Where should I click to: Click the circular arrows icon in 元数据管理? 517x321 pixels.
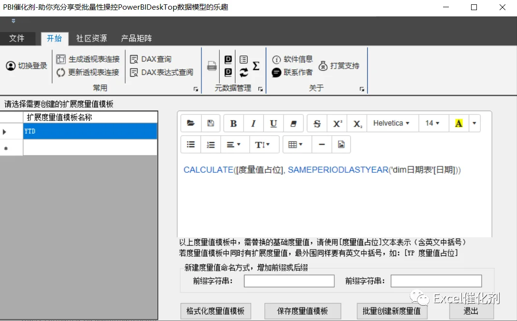[244, 72]
